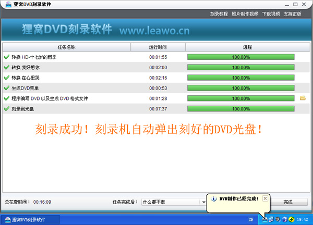313x225 pixels.
Task: Open 照片制作视频 menu link
Action: click(245, 14)
